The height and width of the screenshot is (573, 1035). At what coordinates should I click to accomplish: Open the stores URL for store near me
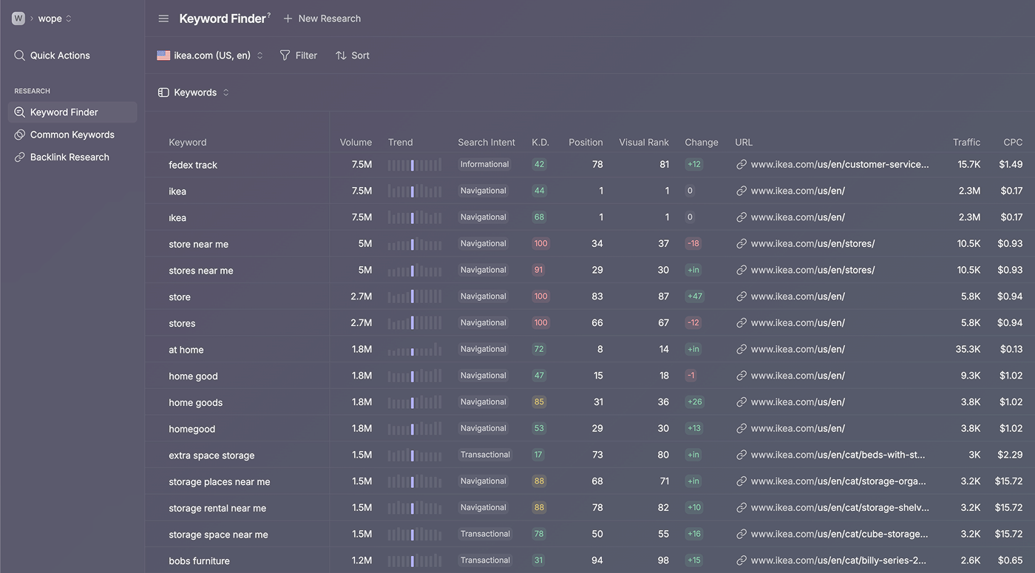pyautogui.click(x=812, y=244)
